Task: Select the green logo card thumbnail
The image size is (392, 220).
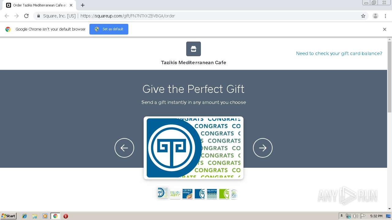Action: click(224, 194)
